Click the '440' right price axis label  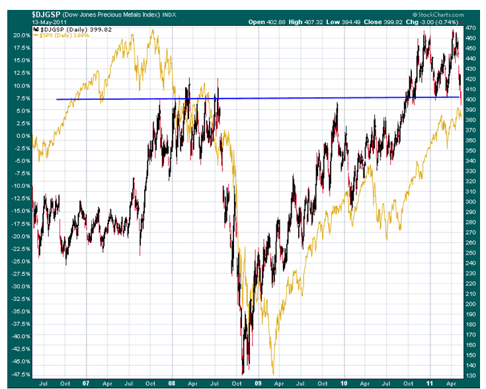pyautogui.click(x=470, y=58)
